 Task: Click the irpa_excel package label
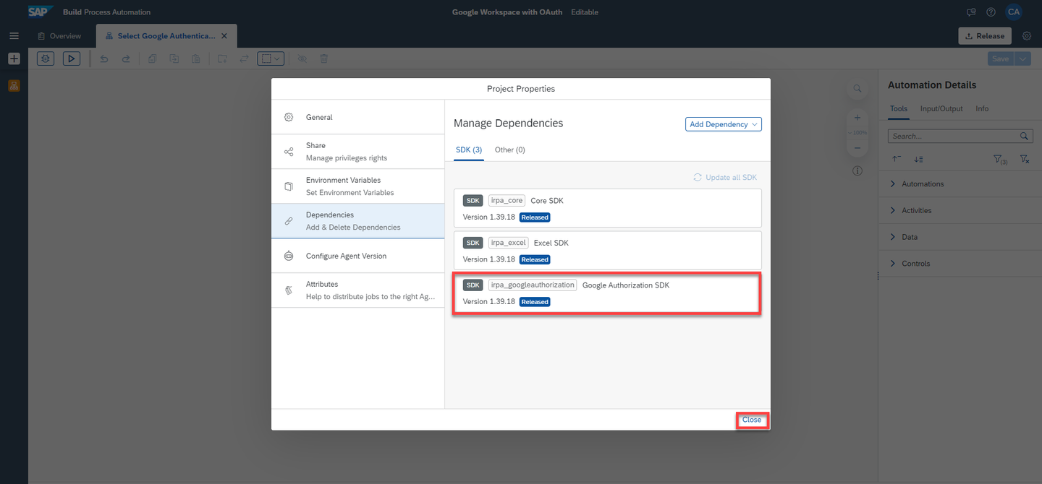click(509, 243)
